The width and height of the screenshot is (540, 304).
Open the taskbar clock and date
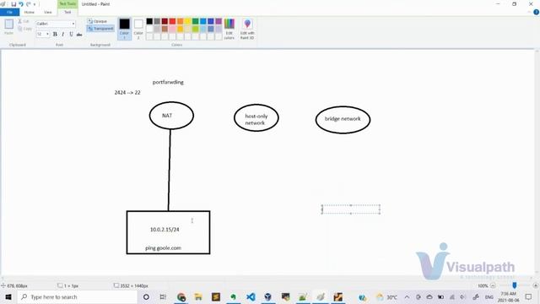[x=508, y=296]
